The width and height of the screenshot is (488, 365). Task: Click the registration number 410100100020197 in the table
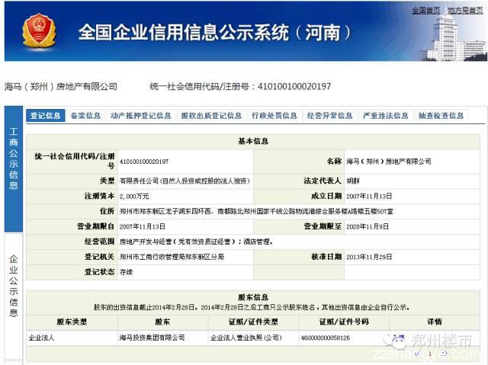(144, 162)
